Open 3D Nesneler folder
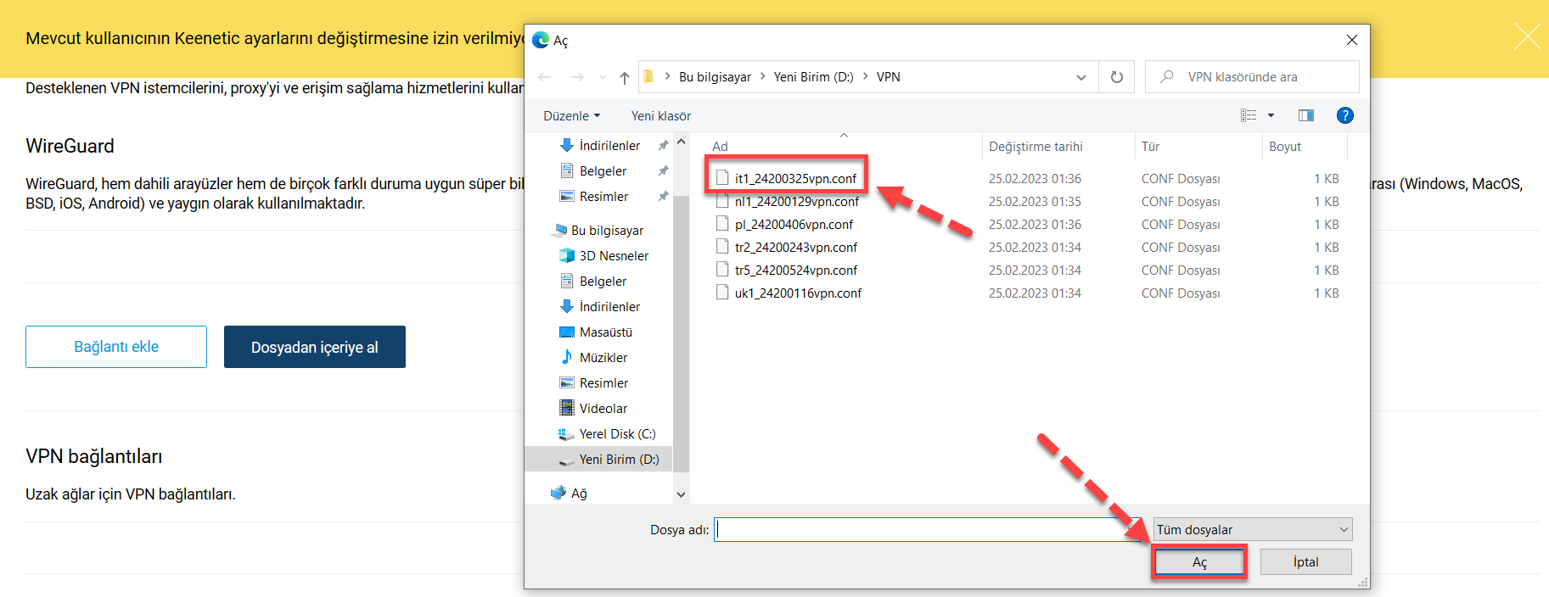The height and width of the screenshot is (597, 1549). tap(614, 256)
